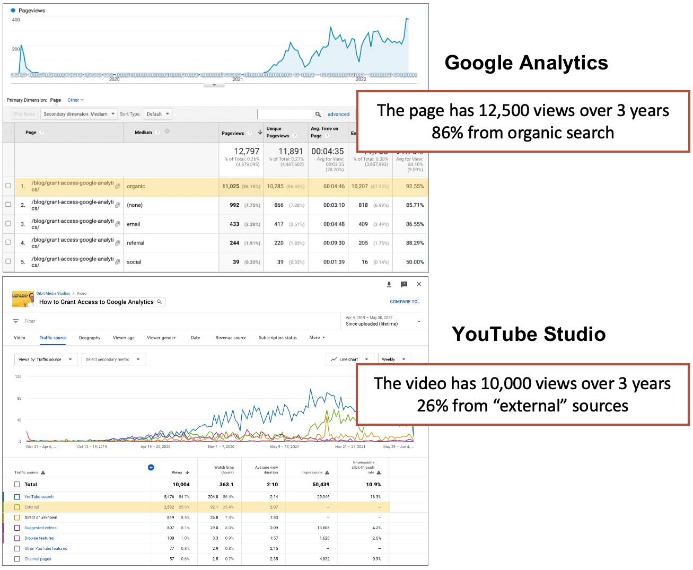
Task: Collapse the chart with the small arrow handle
Action: (x=214, y=85)
